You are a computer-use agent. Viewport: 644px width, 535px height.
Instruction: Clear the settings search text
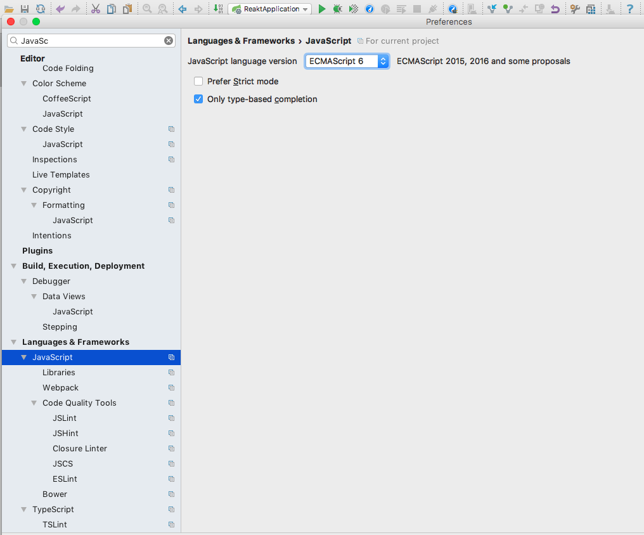[x=169, y=41]
